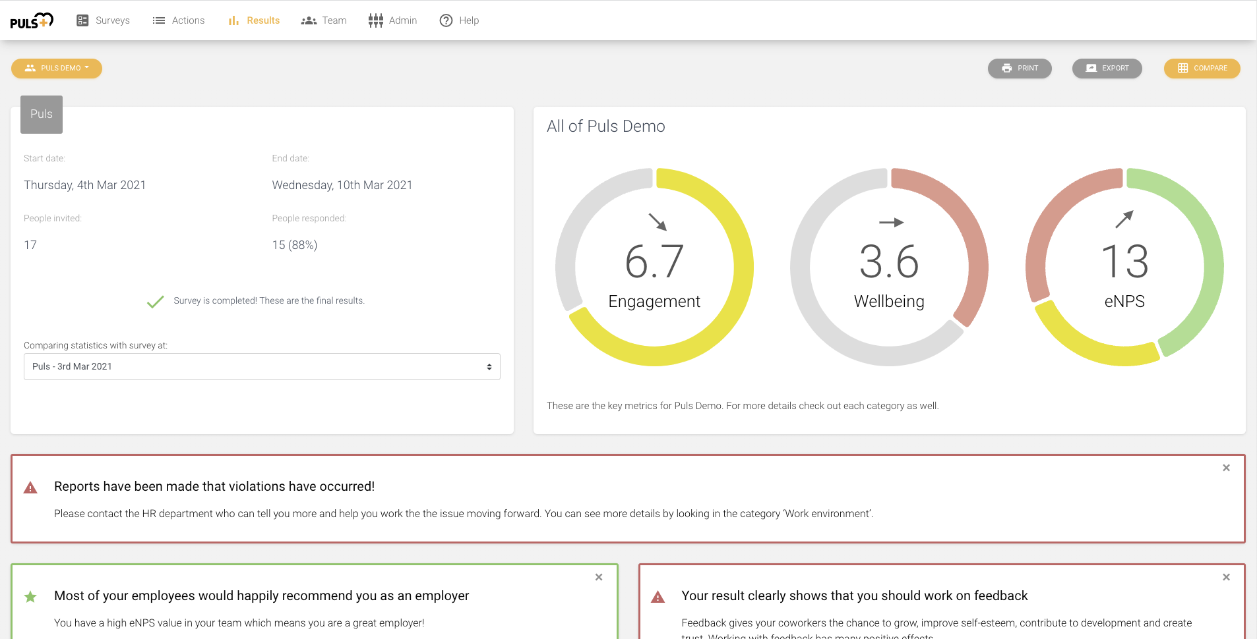Click the flat trend arrow in Wellbeing
Viewport: 1257px width, 639px height.
(x=892, y=223)
